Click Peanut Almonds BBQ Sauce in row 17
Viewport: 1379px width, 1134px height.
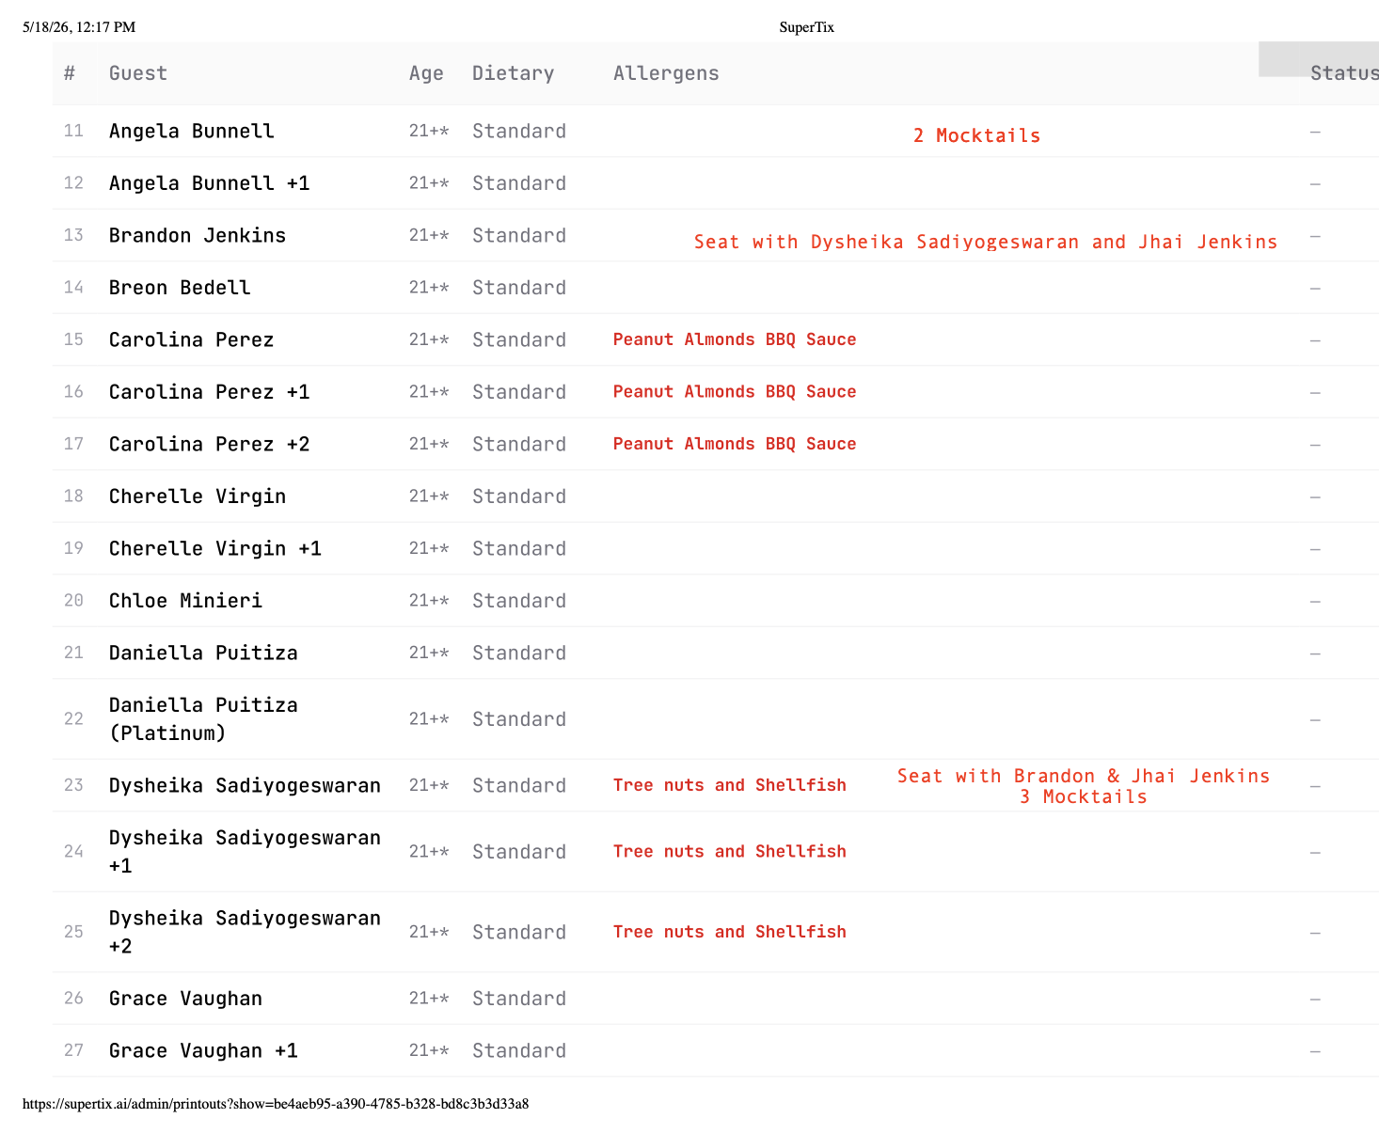click(735, 444)
